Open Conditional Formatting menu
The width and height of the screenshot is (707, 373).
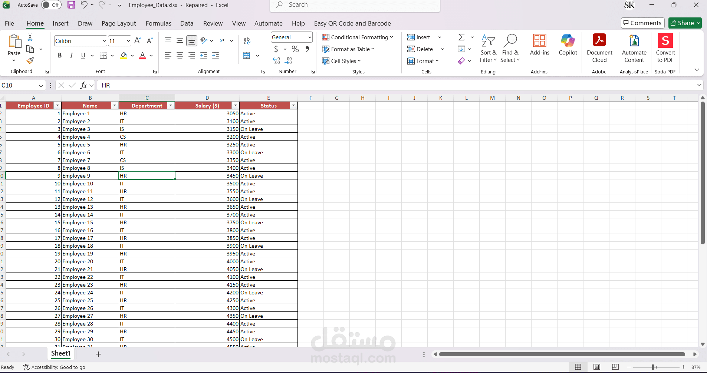tap(357, 37)
